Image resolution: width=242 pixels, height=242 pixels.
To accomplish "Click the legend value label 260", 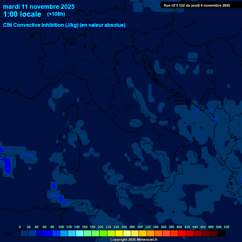I will [x=124, y=227].
